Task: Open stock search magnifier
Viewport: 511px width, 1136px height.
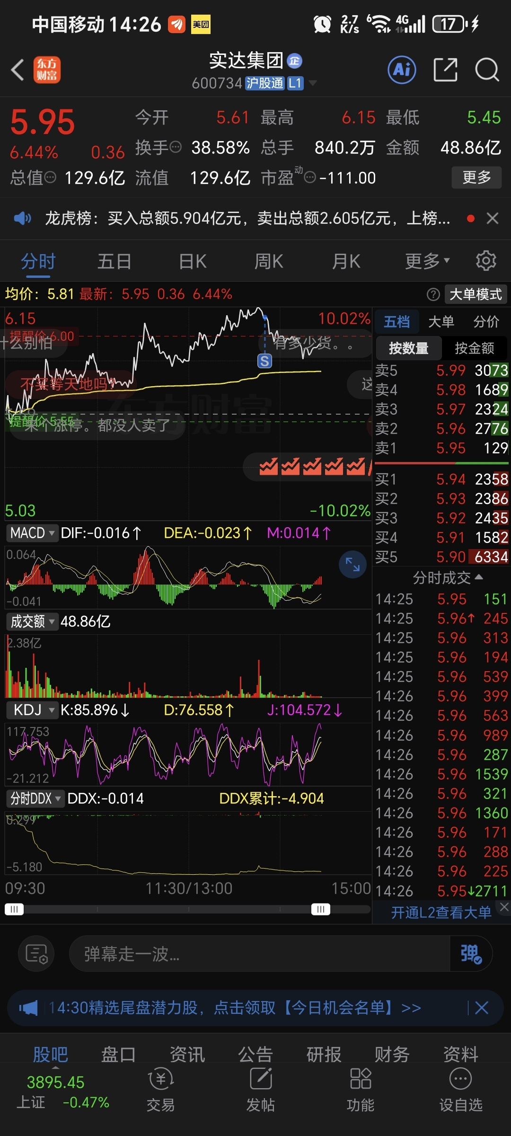Action: click(487, 70)
